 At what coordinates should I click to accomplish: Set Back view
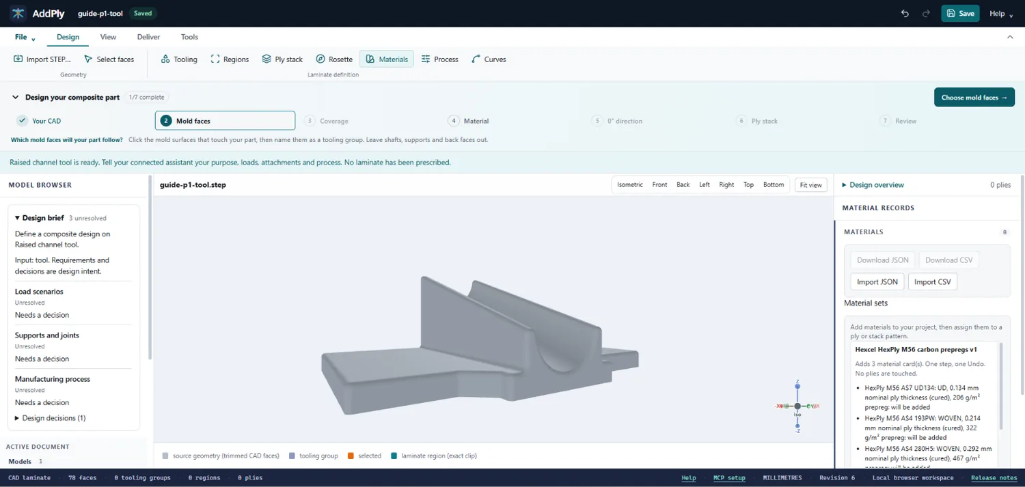coord(683,185)
